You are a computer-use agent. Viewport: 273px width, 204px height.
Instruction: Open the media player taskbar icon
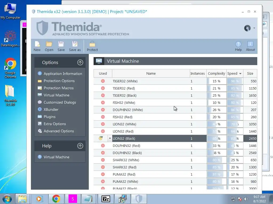pos(39,199)
